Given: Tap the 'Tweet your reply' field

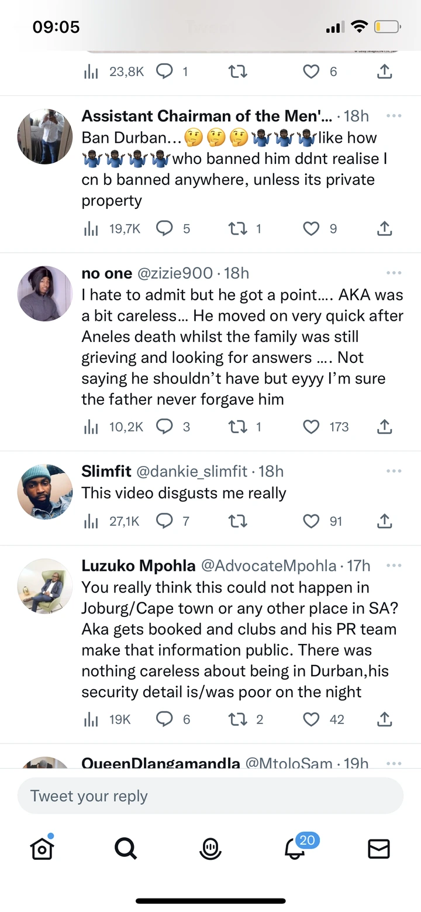Looking at the screenshot, I should coord(210,796).
